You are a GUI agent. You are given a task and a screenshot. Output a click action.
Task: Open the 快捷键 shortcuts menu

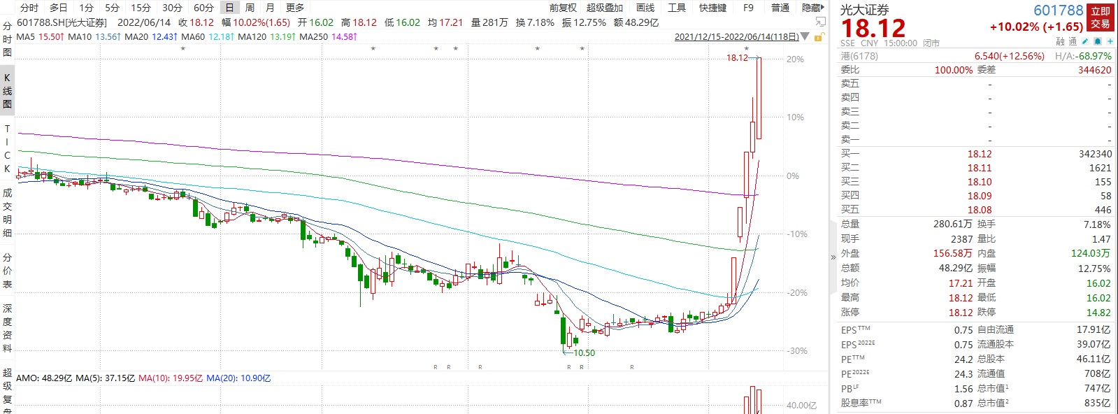click(713, 8)
